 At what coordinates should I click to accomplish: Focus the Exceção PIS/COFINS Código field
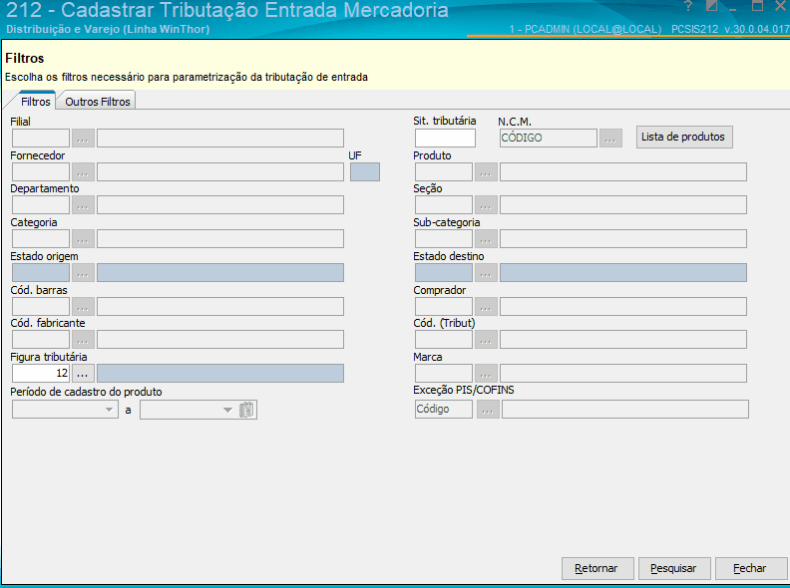(x=444, y=410)
